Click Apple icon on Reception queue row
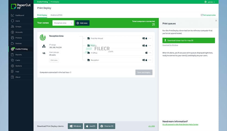Image resolution: width=227 pixels, height=131 pixels. tap(146, 60)
